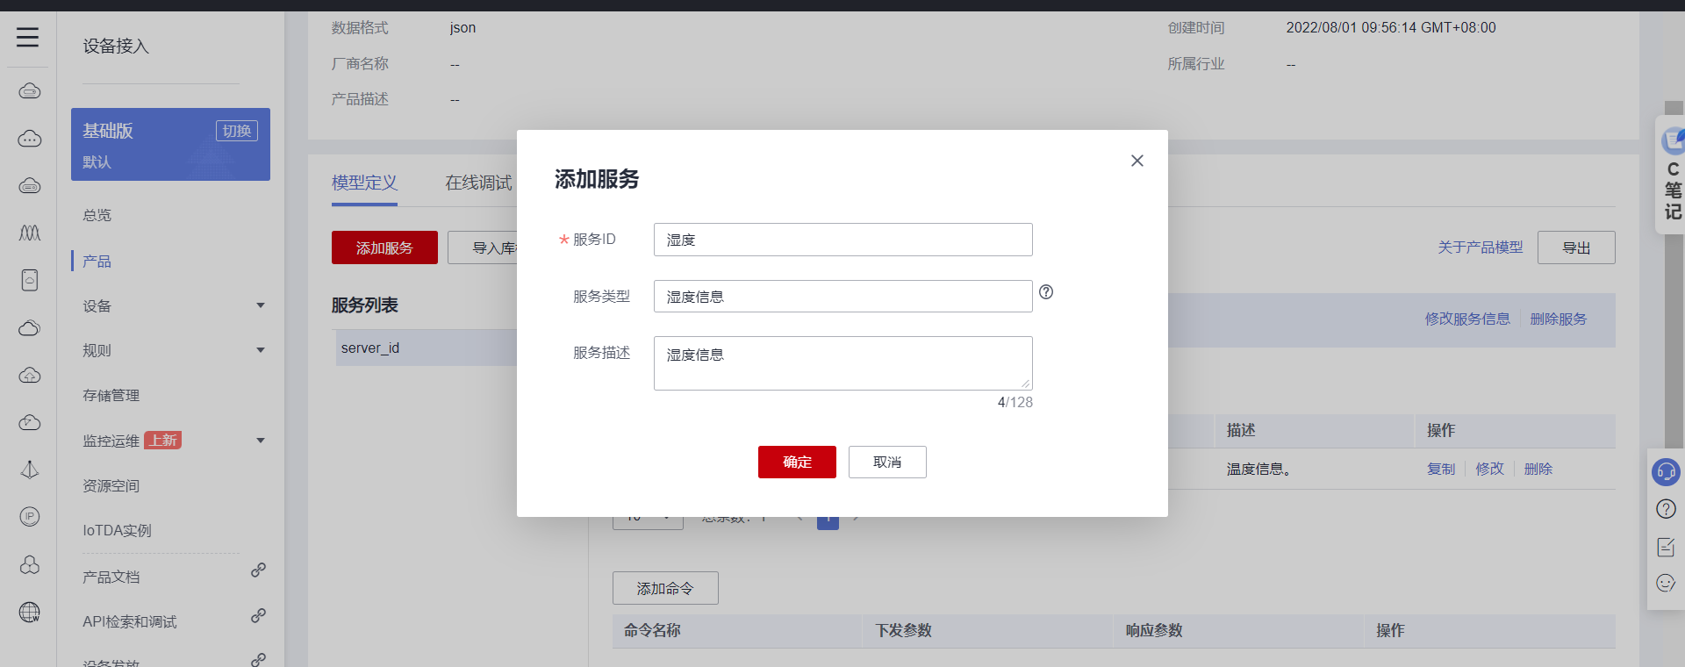Image resolution: width=1685 pixels, height=667 pixels.
Task: Click the 温度信息。 description cell
Action: 1258,470
